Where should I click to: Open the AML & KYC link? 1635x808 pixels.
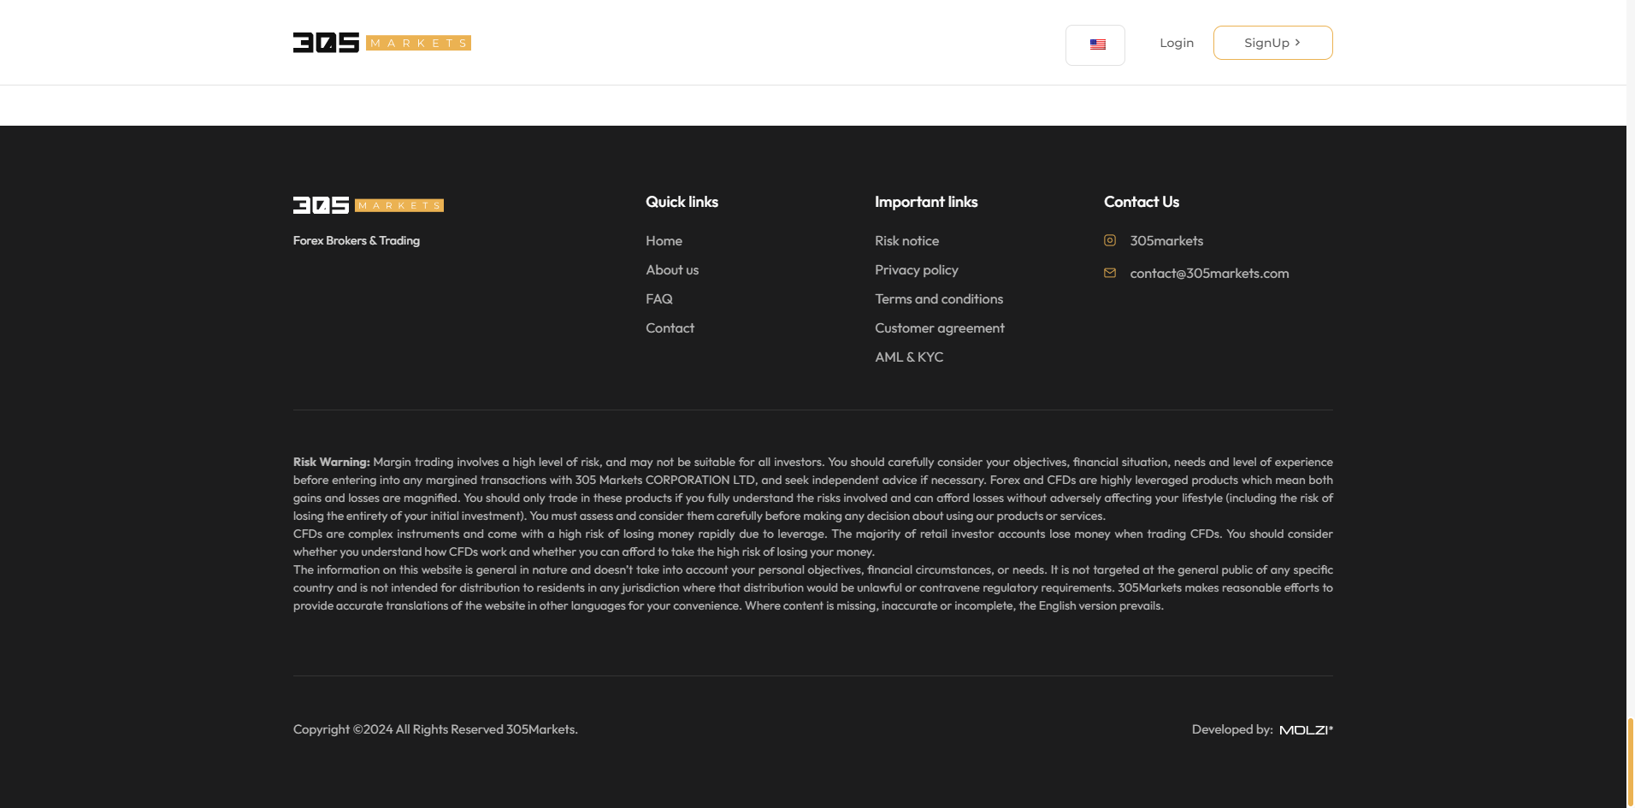[x=908, y=357]
